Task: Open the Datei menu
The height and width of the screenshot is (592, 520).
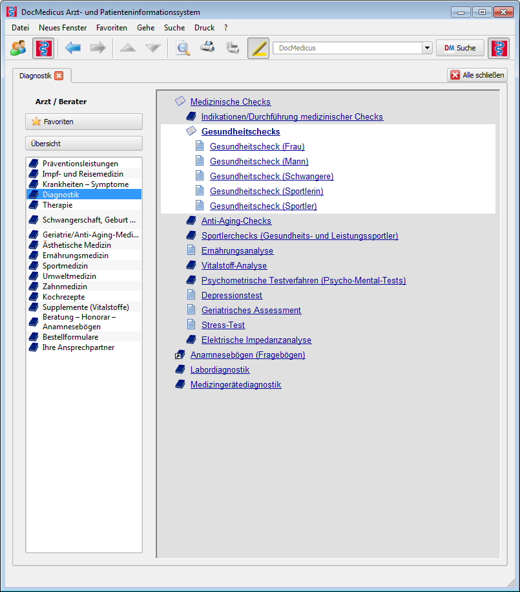Action: (x=21, y=28)
